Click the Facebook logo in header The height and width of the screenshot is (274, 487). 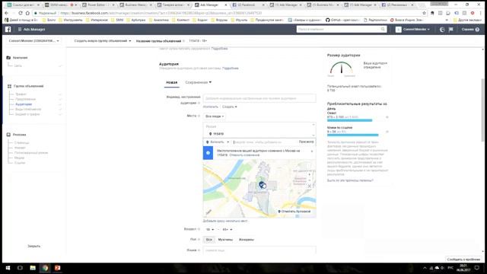click(8, 29)
